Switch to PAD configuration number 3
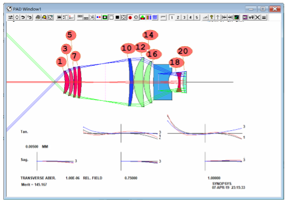Screen dimensions: 287x202 [x=184, y=17]
